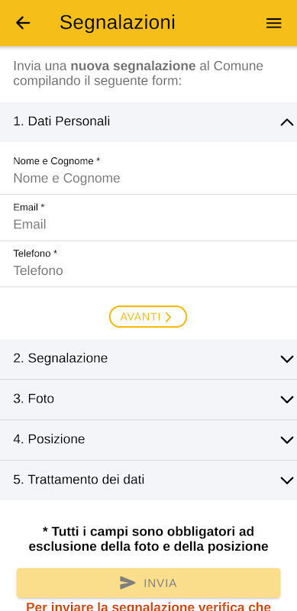
Task: Expand section 2 with its down chevron
Action: (x=287, y=359)
